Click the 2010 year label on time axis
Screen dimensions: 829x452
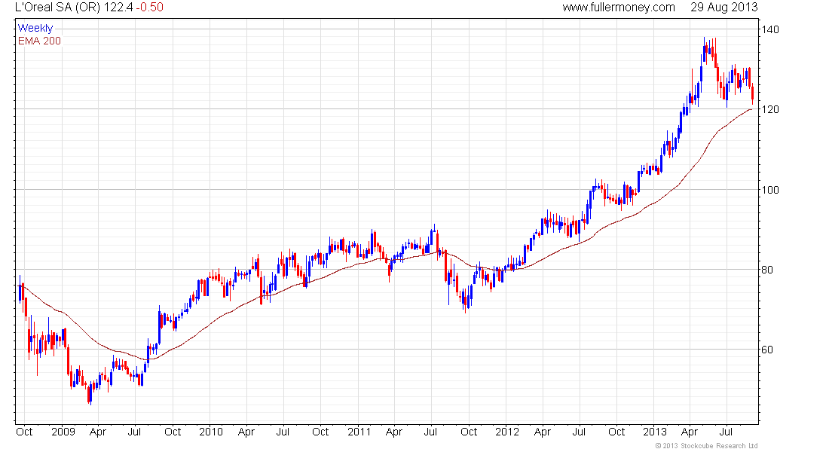pos(211,432)
